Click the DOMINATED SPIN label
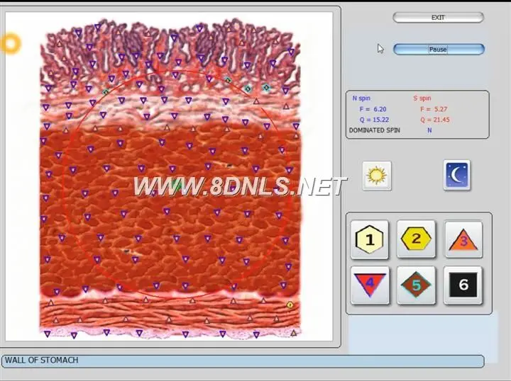511x381 pixels. [375, 130]
